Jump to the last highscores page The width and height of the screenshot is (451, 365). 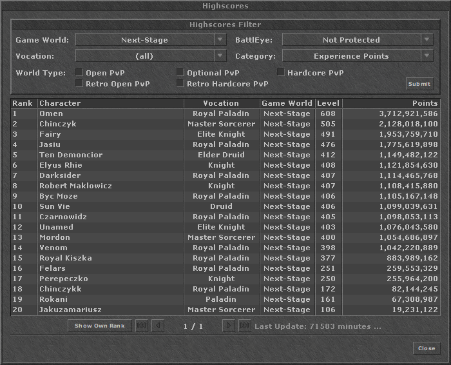click(244, 326)
